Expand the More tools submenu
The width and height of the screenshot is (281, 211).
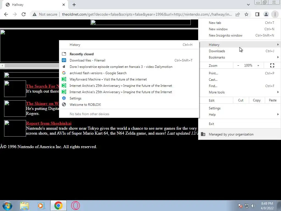point(239,92)
